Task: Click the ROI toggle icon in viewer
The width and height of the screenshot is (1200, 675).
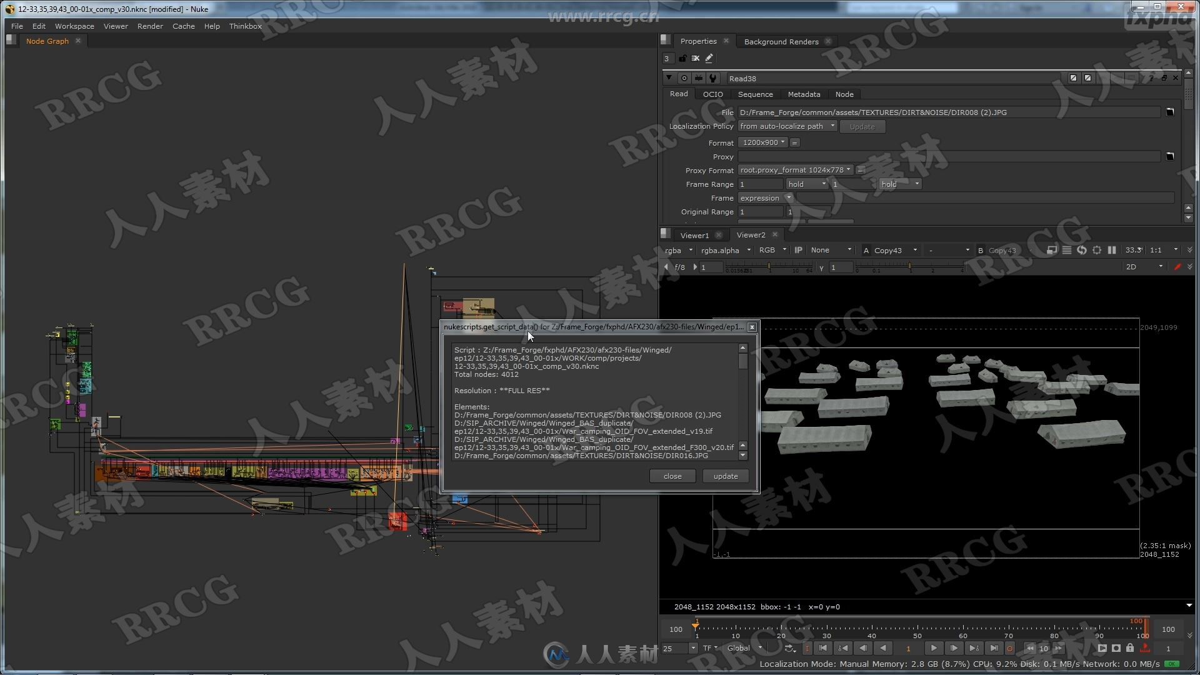Action: coord(1096,250)
